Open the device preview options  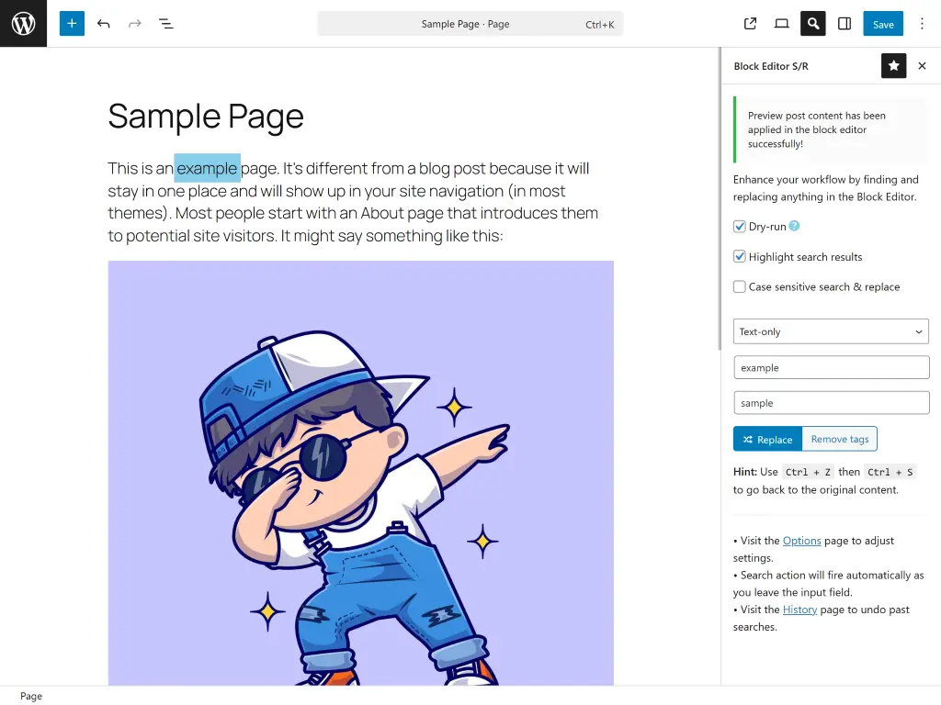click(781, 23)
